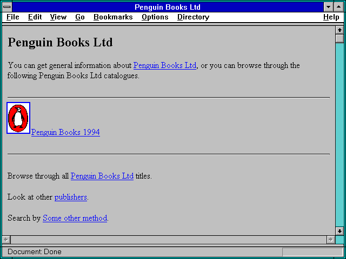The height and width of the screenshot is (259, 346).
Task: Click the maximize arrow in title bar
Action: (339, 7)
